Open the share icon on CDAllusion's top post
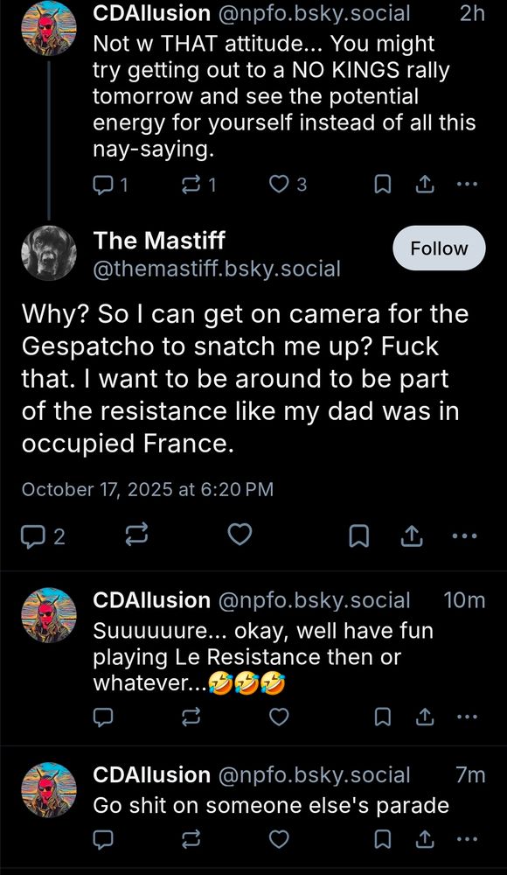This screenshot has height=875, width=507. (x=425, y=185)
